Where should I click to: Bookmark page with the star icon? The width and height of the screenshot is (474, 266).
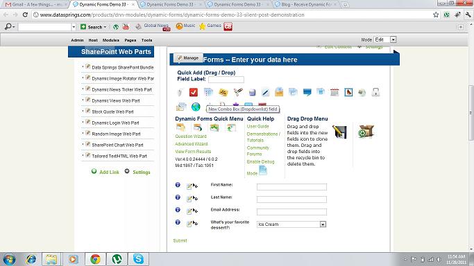(436, 15)
